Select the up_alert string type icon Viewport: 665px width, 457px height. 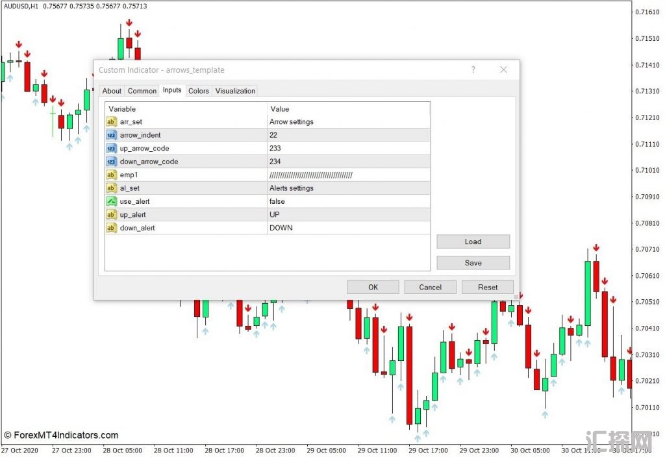click(x=111, y=214)
